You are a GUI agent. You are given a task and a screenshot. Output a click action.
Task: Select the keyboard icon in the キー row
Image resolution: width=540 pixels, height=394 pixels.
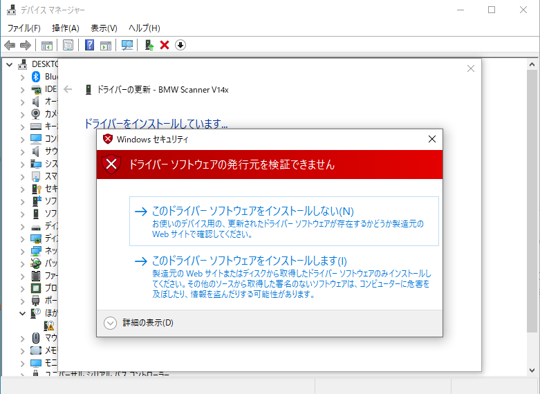[x=36, y=126]
